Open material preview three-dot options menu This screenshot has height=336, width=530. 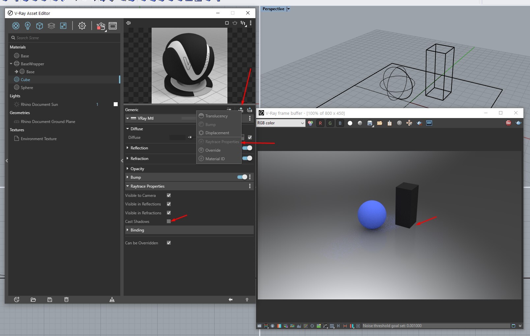coord(250,23)
